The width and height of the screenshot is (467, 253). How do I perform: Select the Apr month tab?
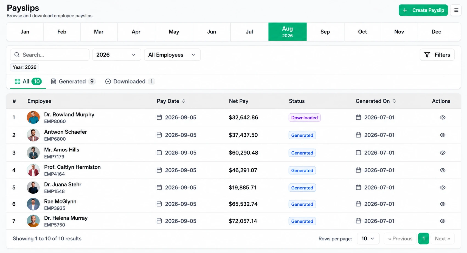coord(136,32)
